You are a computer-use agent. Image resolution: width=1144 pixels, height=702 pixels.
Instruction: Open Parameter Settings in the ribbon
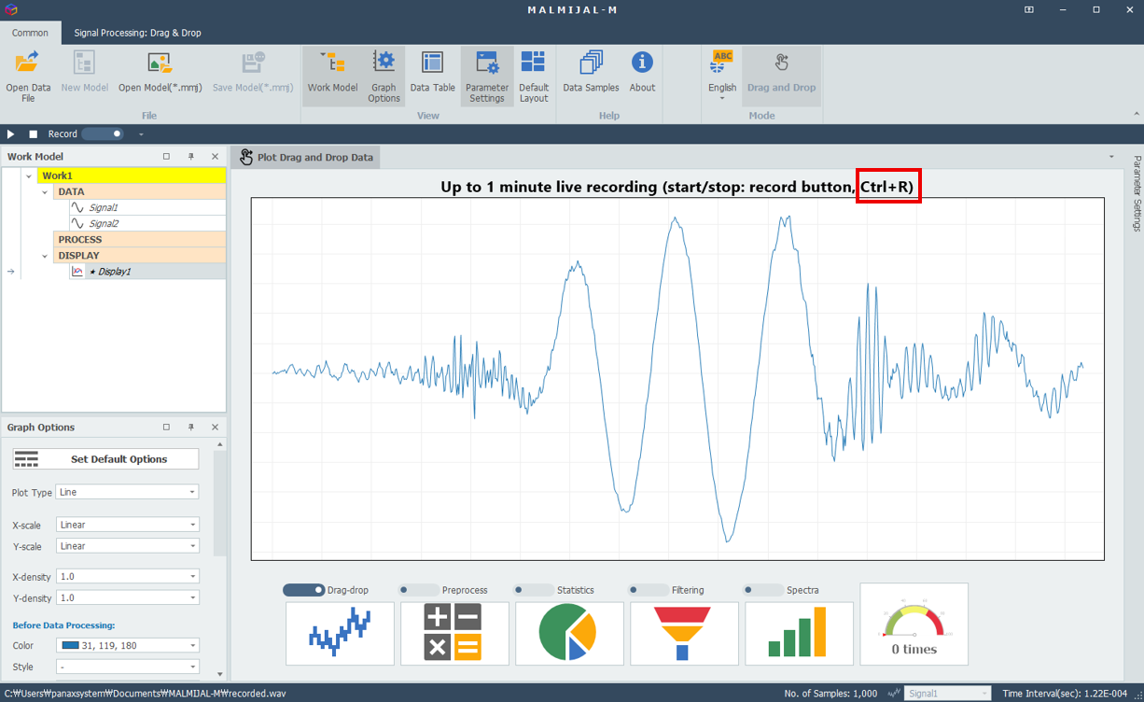[487, 76]
